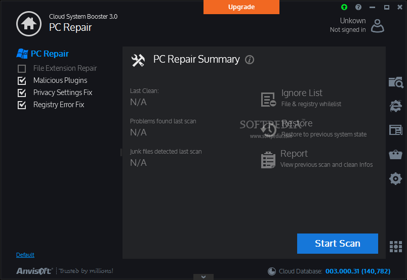The image size is (407, 280).
Task: Go to the home screen icon
Action: 29,24
